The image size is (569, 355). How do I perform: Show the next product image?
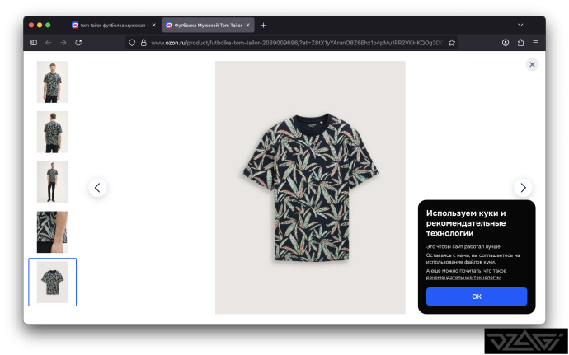click(523, 188)
